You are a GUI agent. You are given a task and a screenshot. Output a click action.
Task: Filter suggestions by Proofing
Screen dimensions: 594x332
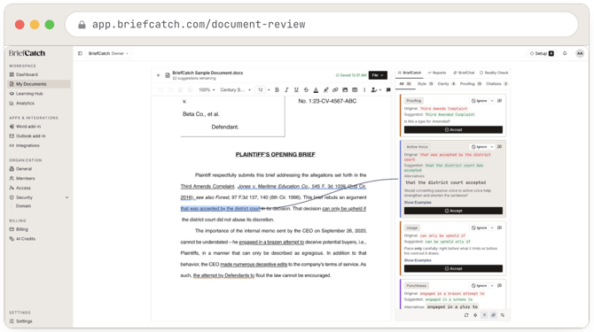tap(471, 84)
